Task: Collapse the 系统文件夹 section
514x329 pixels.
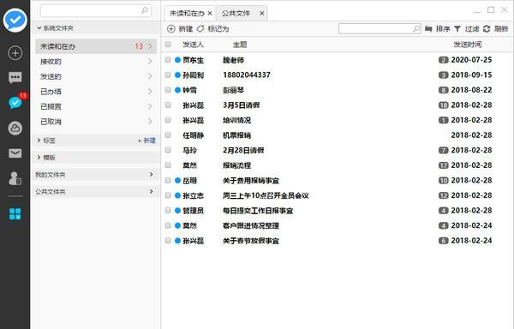Action: click(x=39, y=28)
